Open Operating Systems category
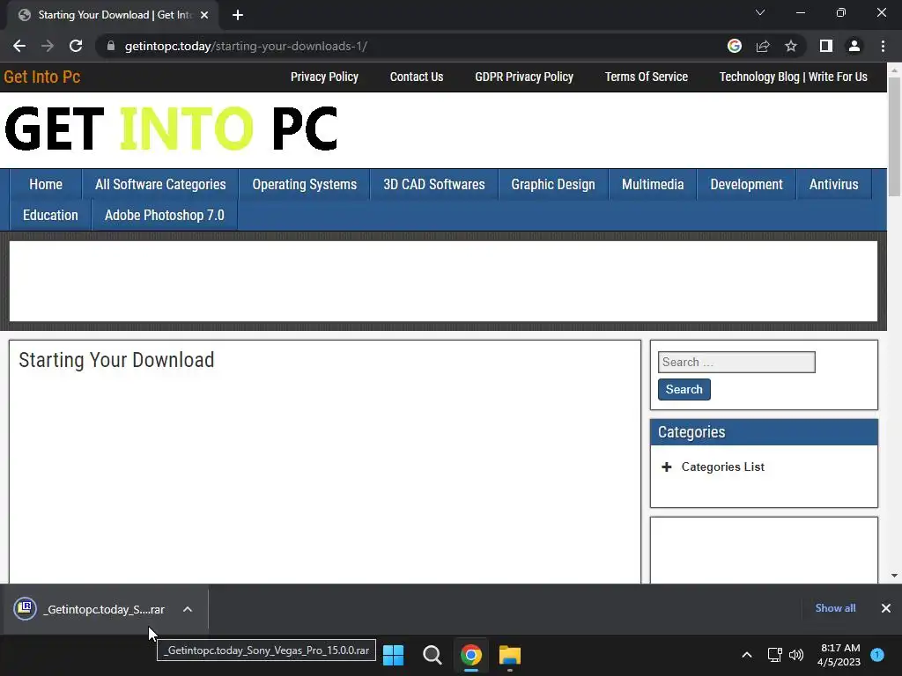Image resolution: width=902 pixels, height=676 pixels. (304, 185)
